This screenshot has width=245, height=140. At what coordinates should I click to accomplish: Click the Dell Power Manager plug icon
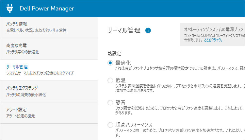[10, 9]
